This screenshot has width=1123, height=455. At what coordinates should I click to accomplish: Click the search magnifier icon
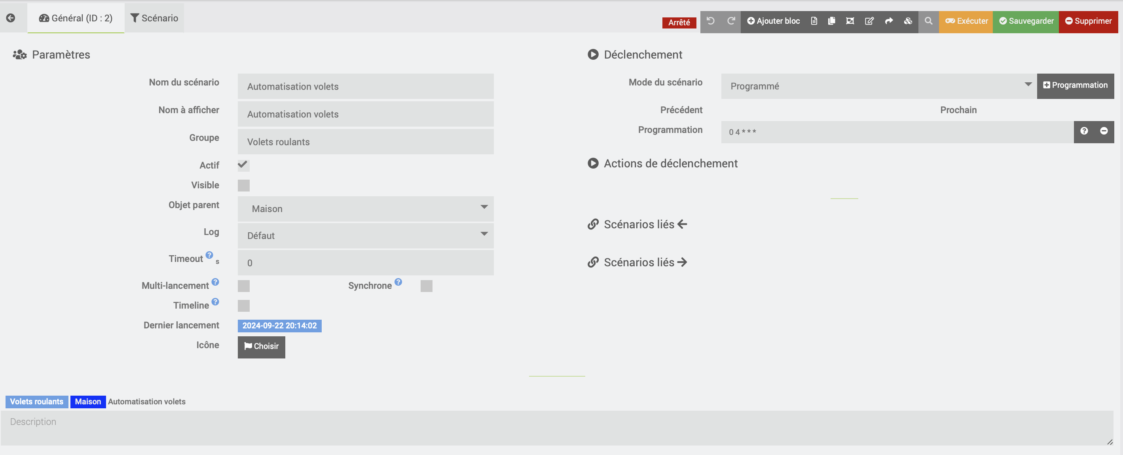pyautogui.click(x=928, y=21)
